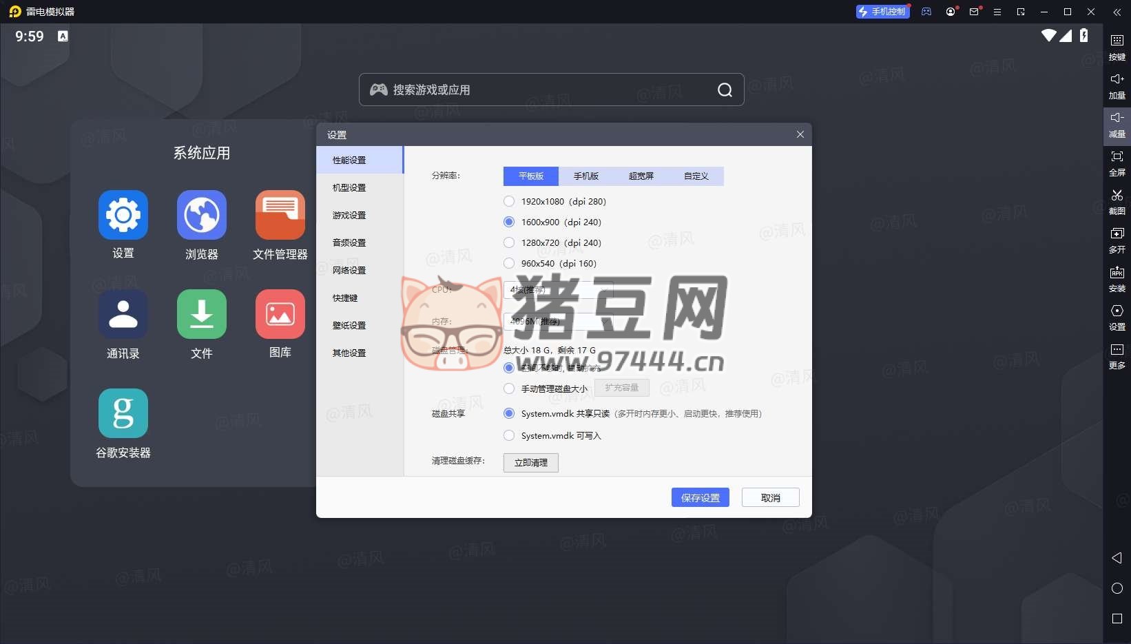This screenshot has height=644, width=1131.
Task: Click the 多开 multi-instance sidebar icon
Action: tap(1117, 234)
